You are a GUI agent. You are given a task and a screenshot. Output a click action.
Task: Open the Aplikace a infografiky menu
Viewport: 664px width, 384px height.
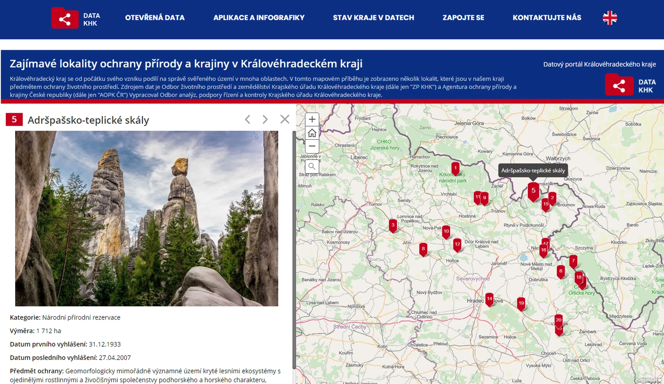point(259,18)
